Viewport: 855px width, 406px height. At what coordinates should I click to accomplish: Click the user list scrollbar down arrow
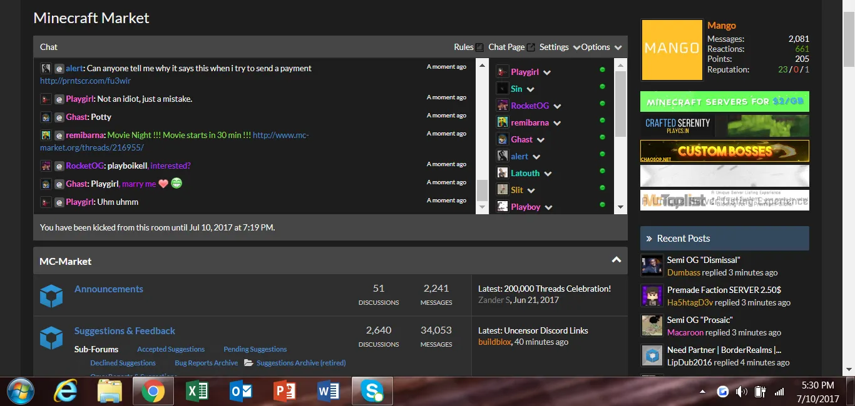tap(620, 207)
